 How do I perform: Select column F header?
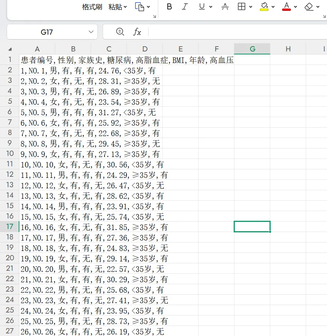[217, 49]
